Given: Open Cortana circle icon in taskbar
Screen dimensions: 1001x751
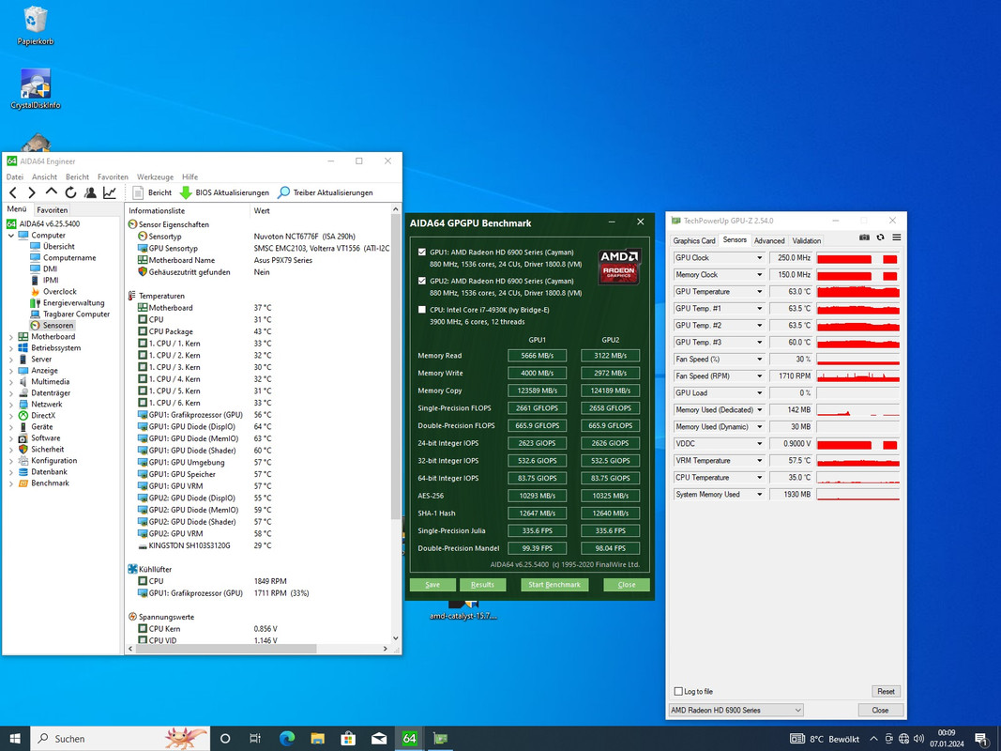Looking at the screenshot, I should [225, 738].
